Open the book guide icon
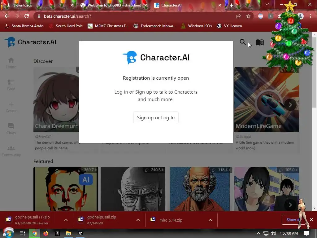This screenshot has height=238, width=317. click(x=260, y=42)
